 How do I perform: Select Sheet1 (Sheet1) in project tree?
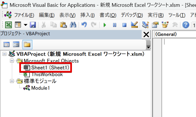pyautogui.click(x=50, y=68)
